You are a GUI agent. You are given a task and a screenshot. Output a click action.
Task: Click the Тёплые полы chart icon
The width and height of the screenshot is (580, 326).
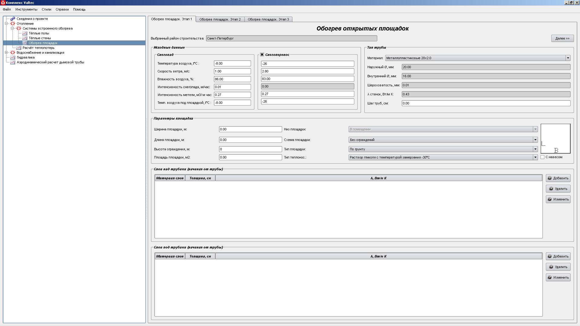coord(25,33)
